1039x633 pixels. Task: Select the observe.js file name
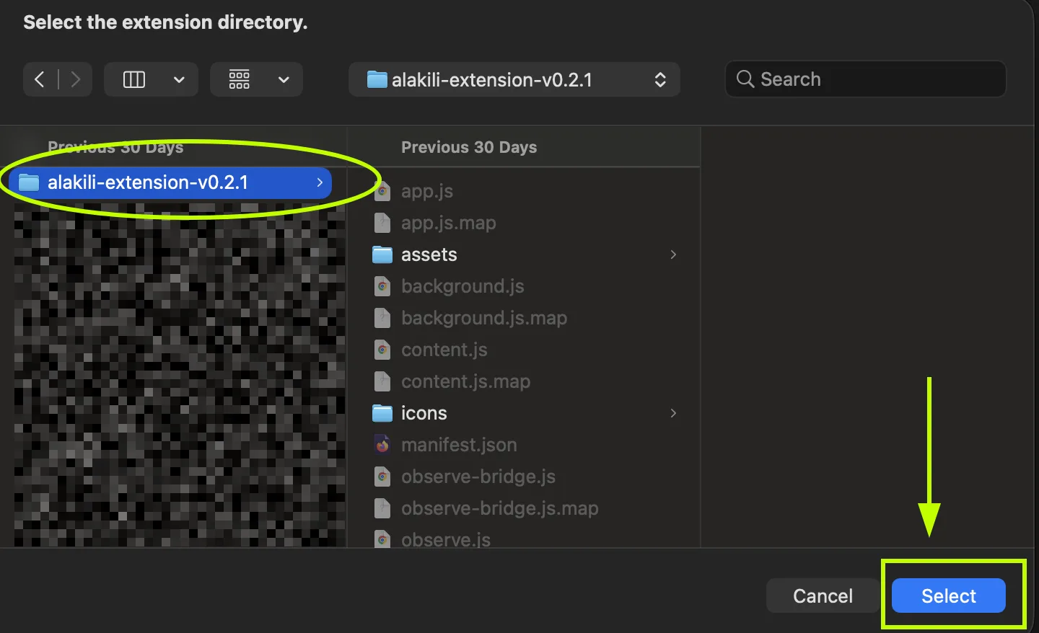click(x=446, y=539)
